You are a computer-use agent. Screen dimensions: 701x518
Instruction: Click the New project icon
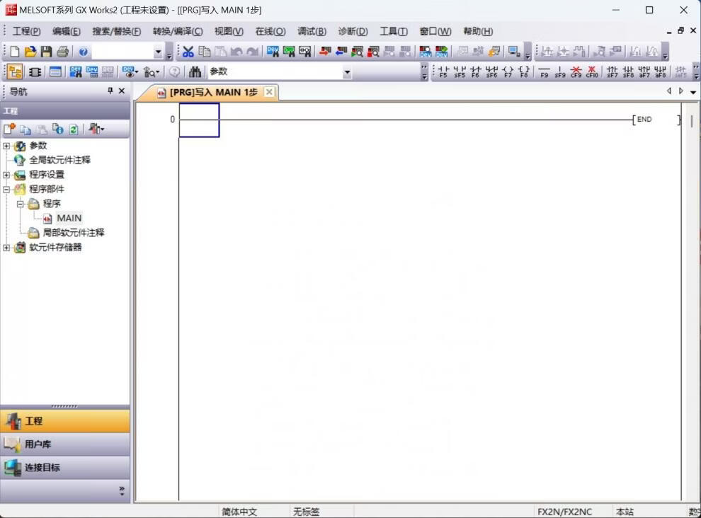14,52
